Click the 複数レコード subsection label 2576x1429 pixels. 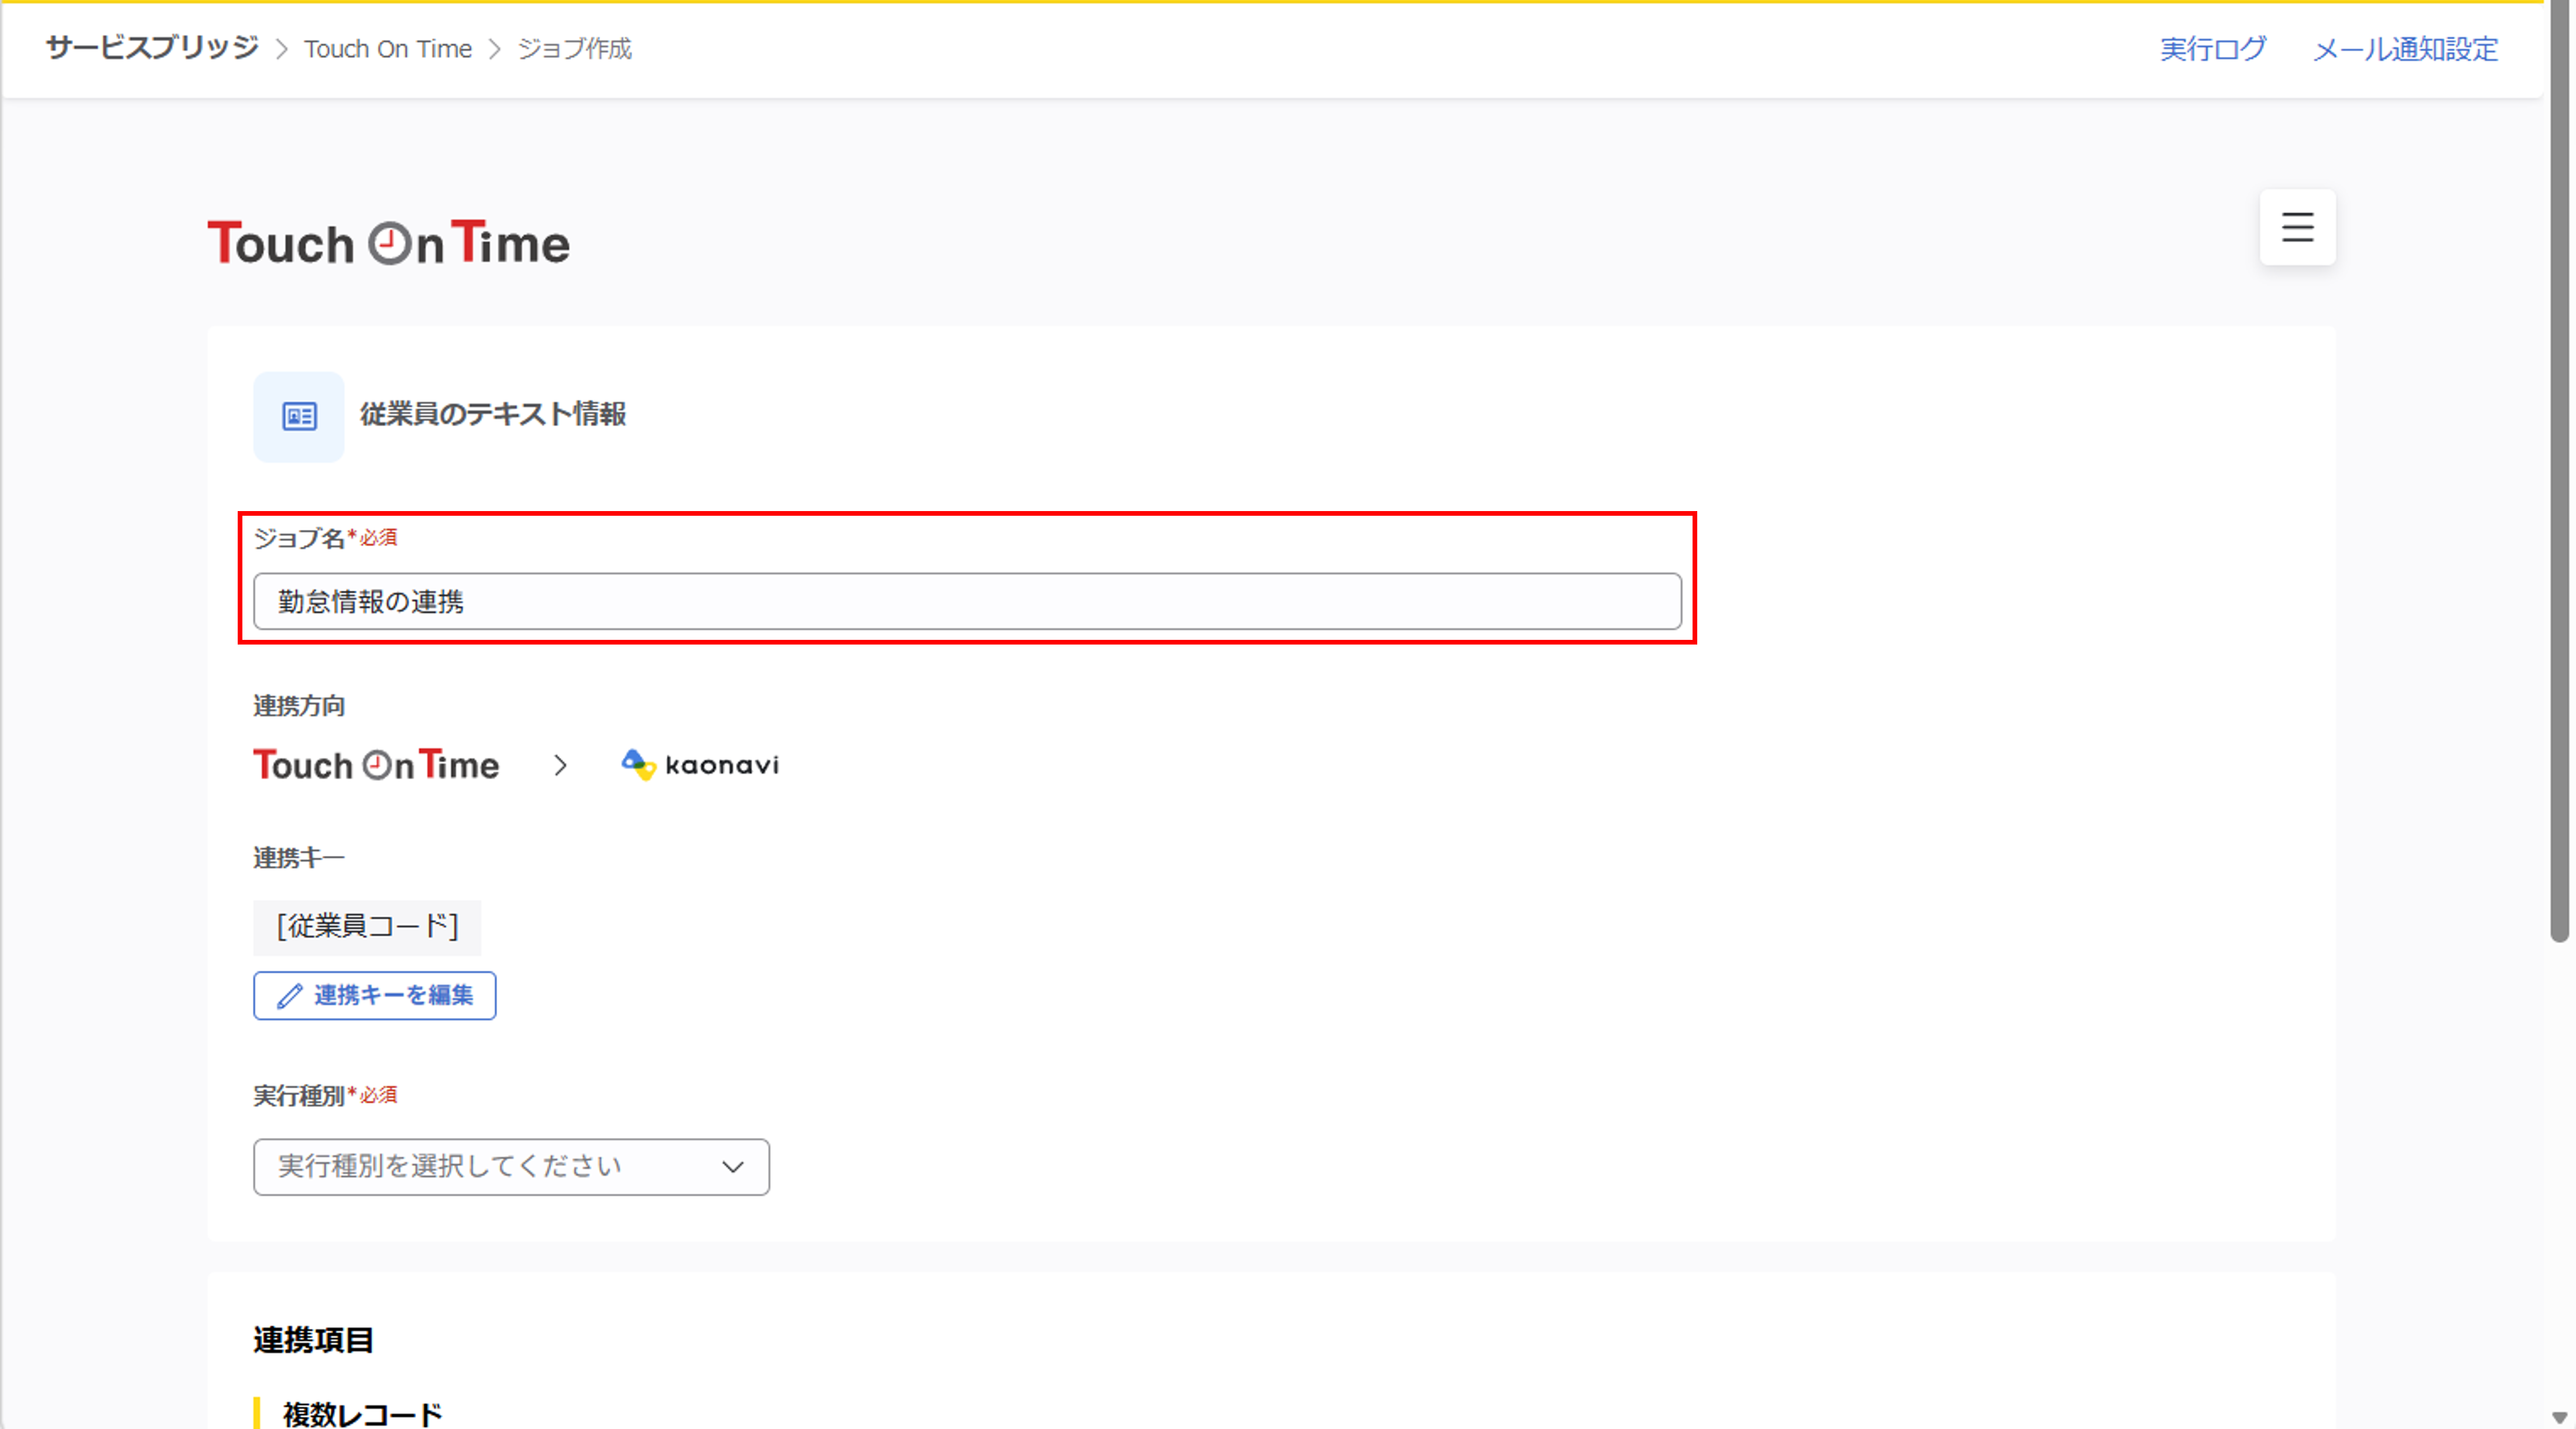362,1414
